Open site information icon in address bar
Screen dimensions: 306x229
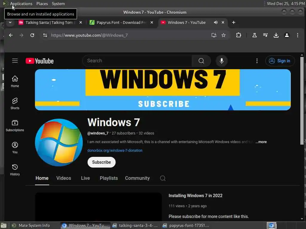click(x=45, y=35)
